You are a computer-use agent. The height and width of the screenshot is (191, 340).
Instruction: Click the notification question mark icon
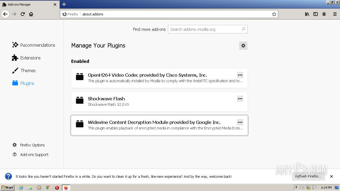pos(8,176)
